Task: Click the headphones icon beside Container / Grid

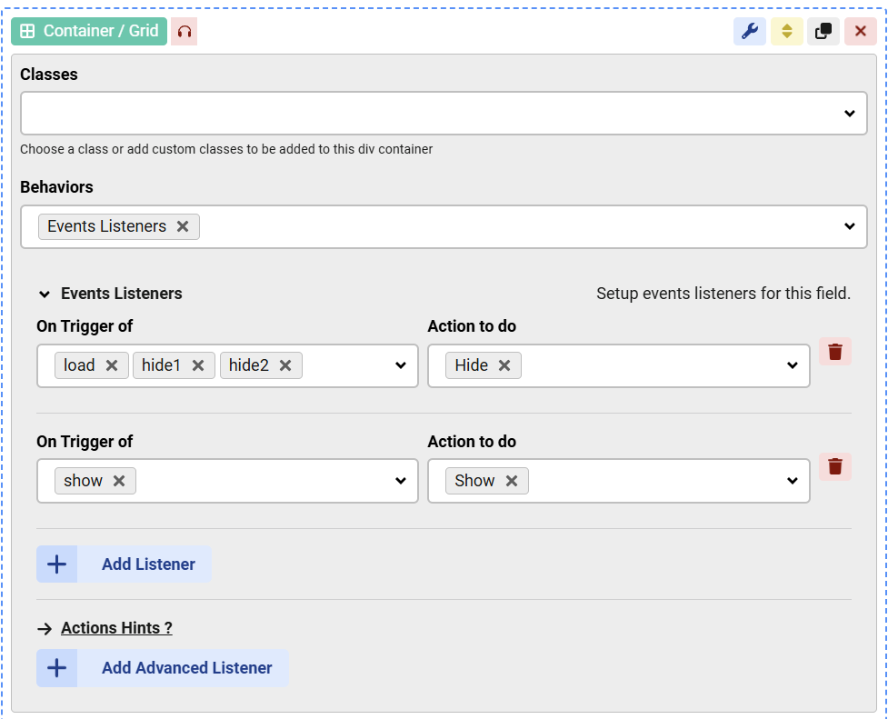Action: point(183,31)
